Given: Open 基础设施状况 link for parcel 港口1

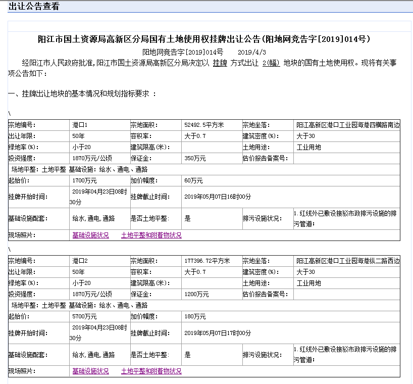Looking at the screenshot, I should [90, 235].
